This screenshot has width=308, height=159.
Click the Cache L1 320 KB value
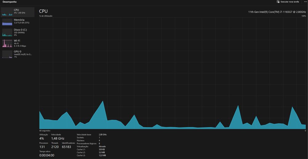click(102, 149)
